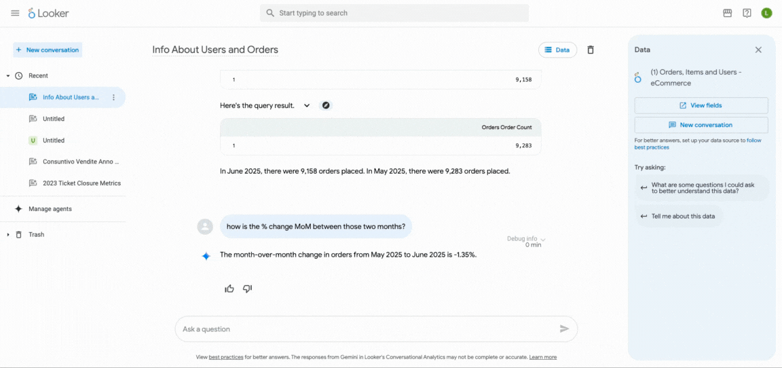
Task: Click the Gemini sparkle response icon
Action: point(206,256)
